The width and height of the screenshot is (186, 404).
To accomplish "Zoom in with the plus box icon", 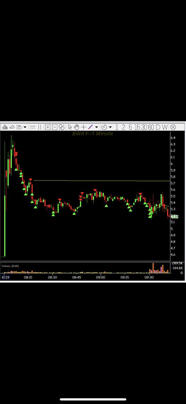I will click(48, 127).
